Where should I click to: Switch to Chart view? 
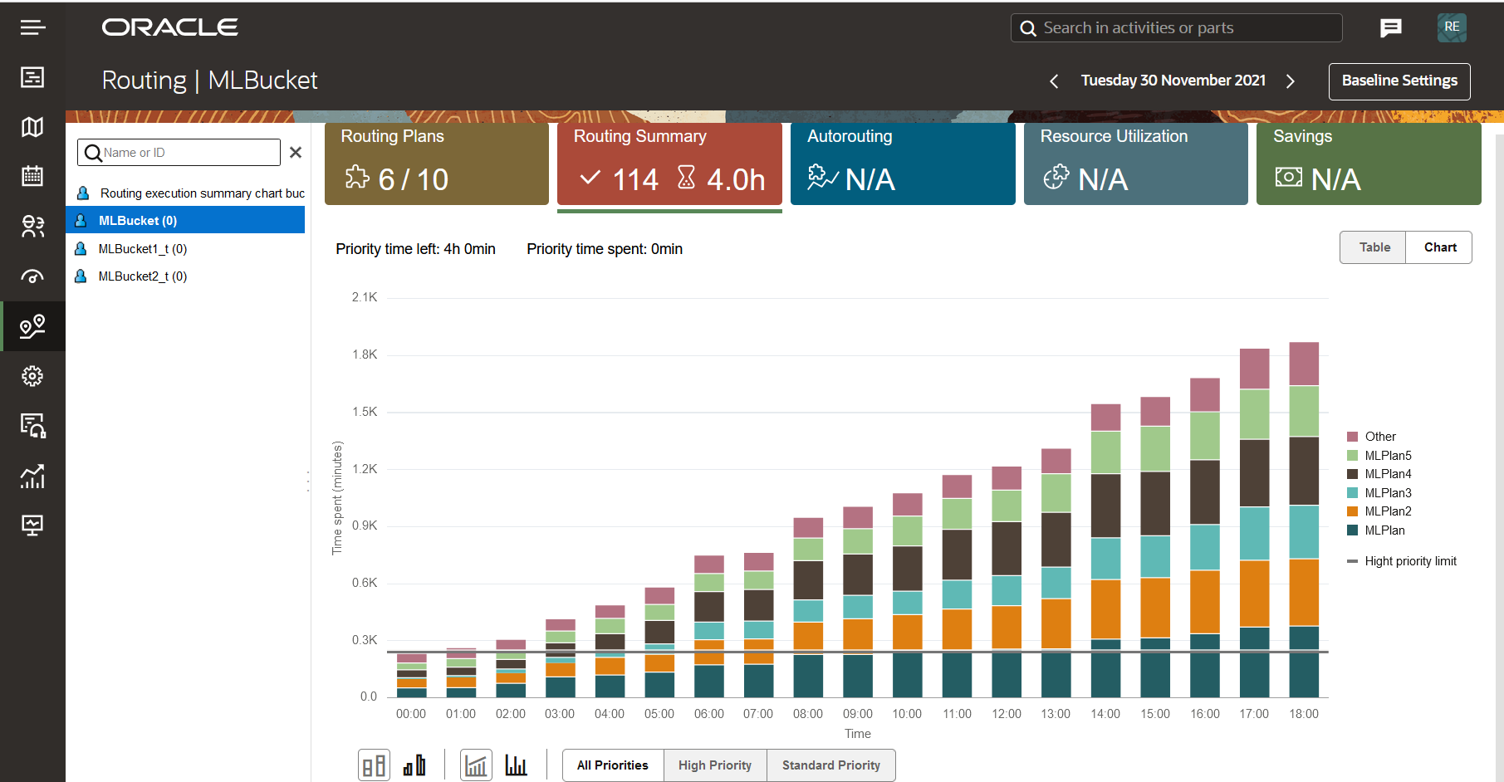tap(1439, 247)
